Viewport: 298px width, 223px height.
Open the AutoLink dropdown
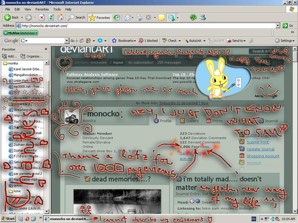pyautogui.click(x=195, y=41)
